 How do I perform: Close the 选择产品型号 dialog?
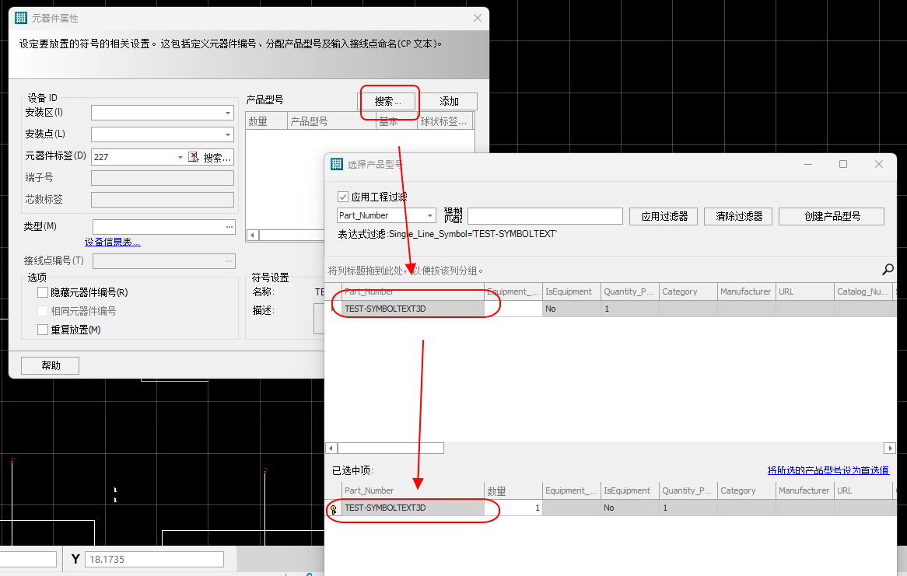click(x=879, y=164)
